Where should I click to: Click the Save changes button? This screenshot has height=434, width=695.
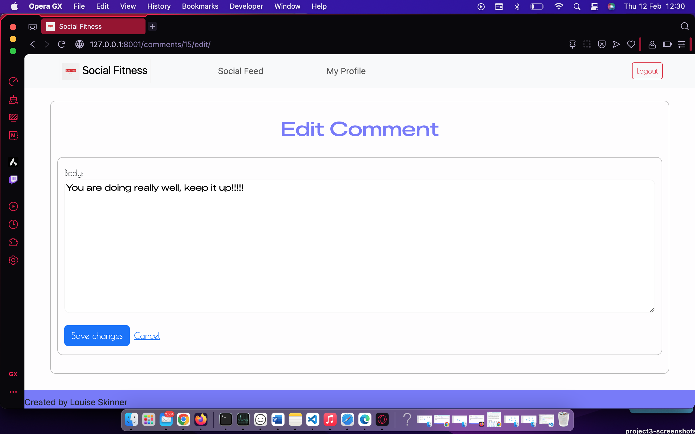click(97, 335)
